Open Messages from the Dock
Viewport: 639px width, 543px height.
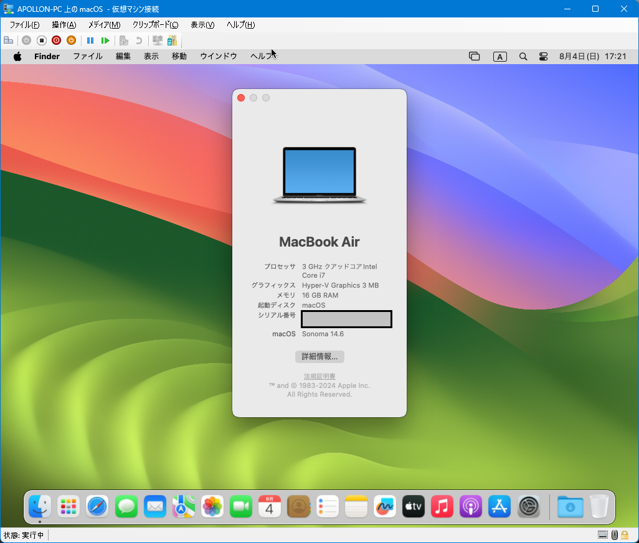coord(126,507)
